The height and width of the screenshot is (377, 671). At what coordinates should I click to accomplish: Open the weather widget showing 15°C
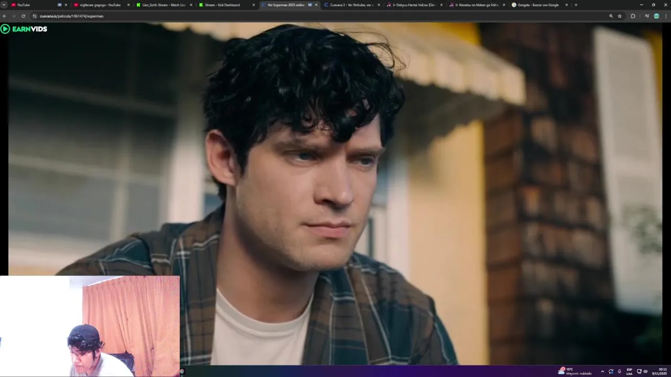tap(576, 371)
